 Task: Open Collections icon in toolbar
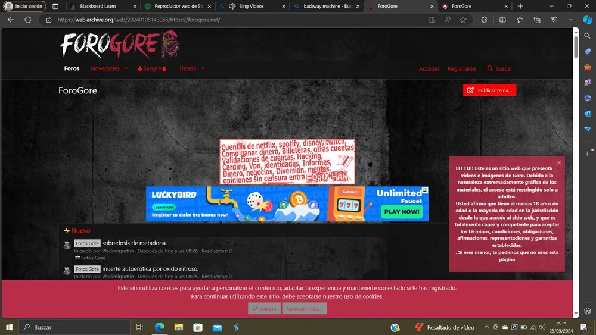point(537,20)
